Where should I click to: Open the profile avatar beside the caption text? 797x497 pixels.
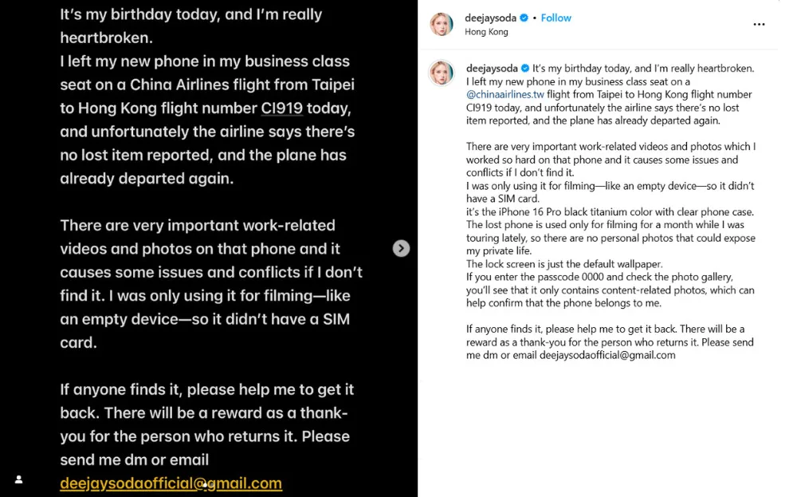[x=442, y=73]
